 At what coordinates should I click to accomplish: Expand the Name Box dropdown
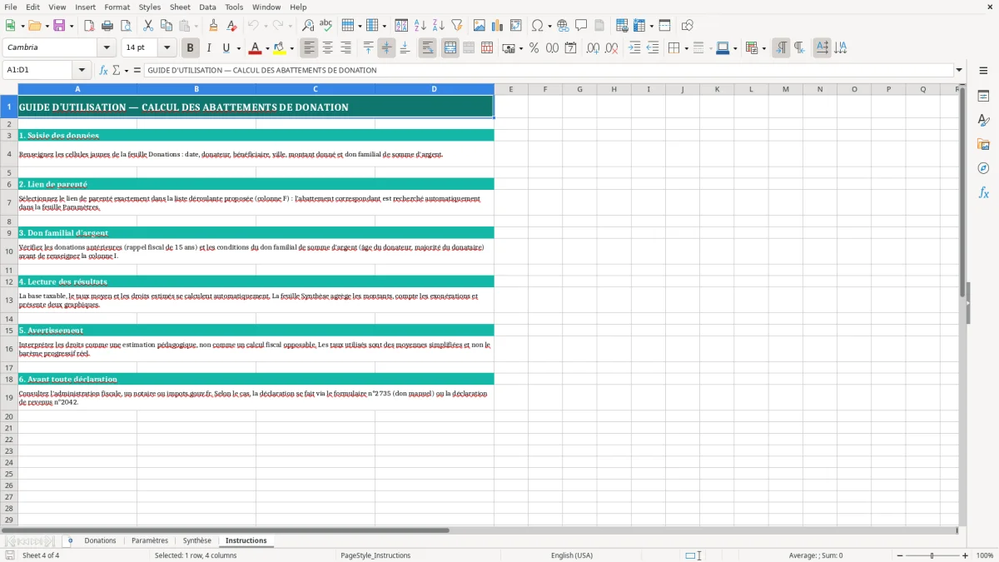coord(82,70)
